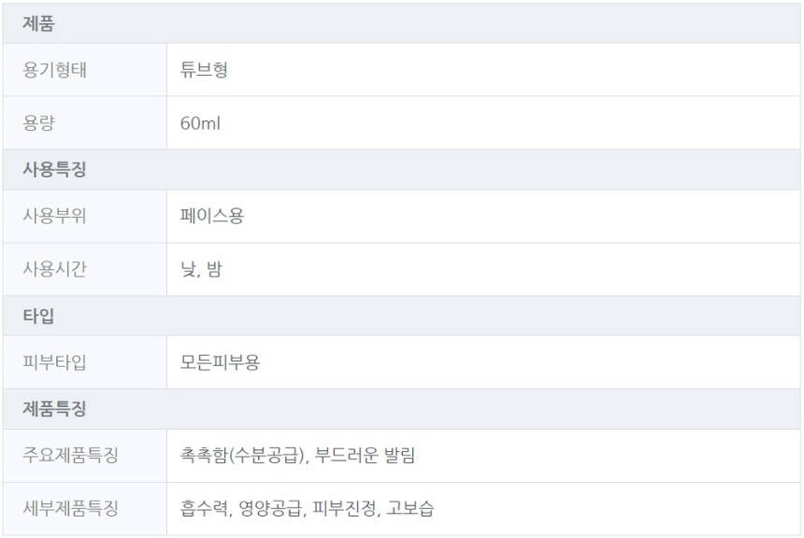Click the 흡수력 detail feature text
Screen dimensions: 804x538
204,509
